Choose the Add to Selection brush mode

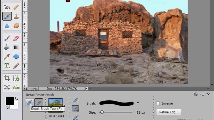(75, 109)
